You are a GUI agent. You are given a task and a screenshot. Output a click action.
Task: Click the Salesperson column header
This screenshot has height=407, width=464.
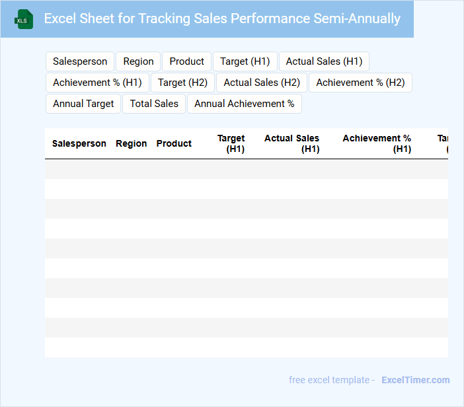[x=79, y=143]
